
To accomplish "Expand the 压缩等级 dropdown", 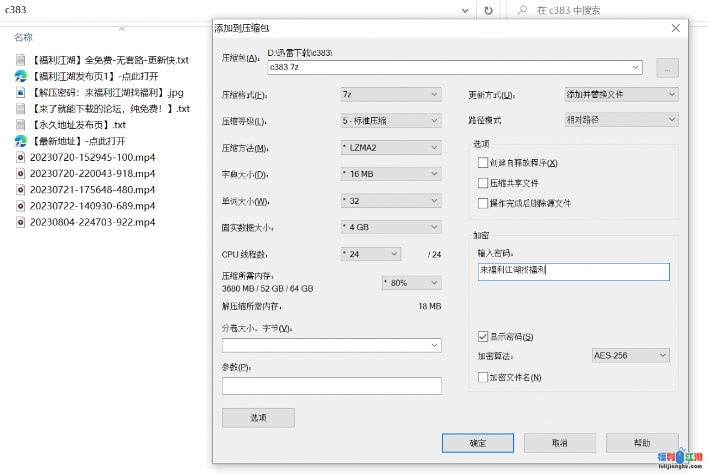I will click(x=391, y=121).
